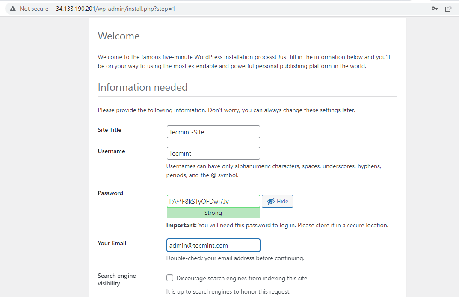Focus the Site Title input field

(213, 132)
